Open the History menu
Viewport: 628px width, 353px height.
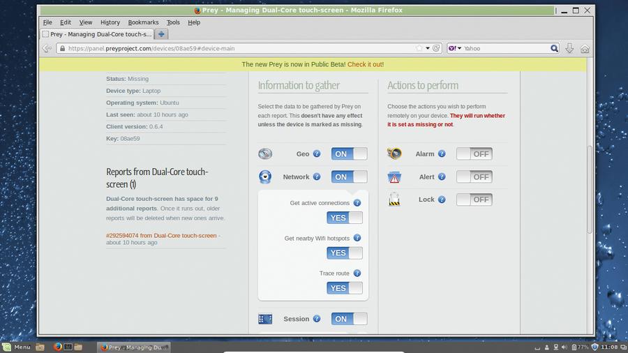pos(110,22)
